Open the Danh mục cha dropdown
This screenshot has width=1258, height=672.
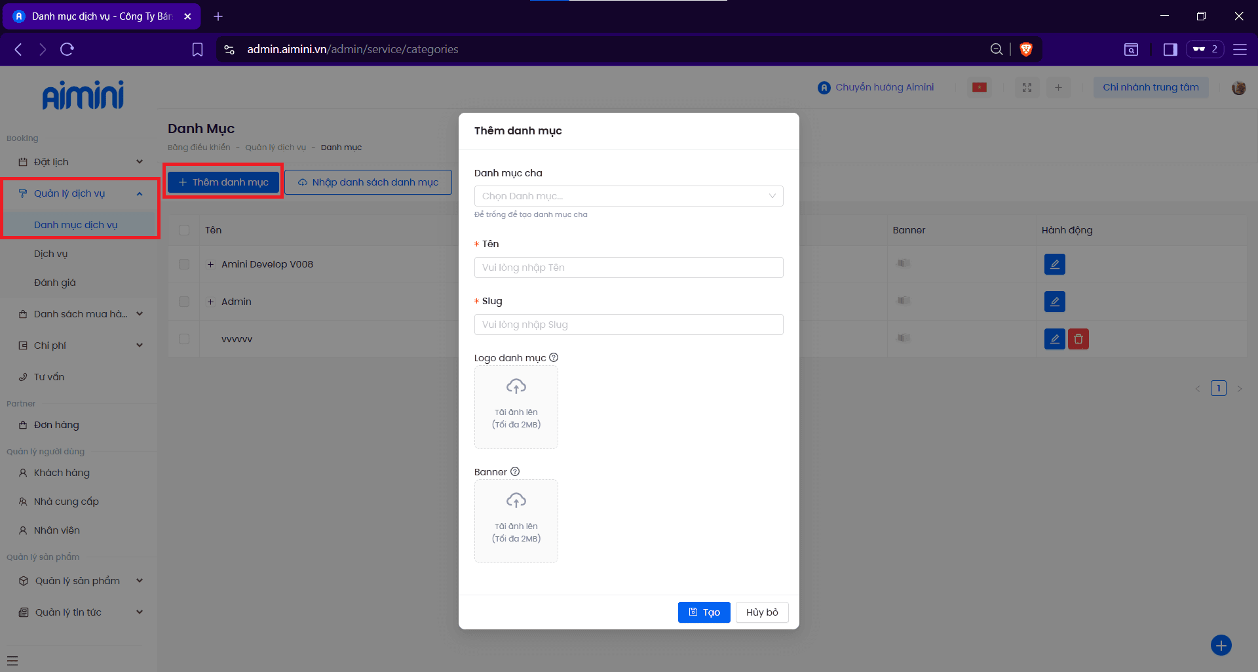point(628,196)
